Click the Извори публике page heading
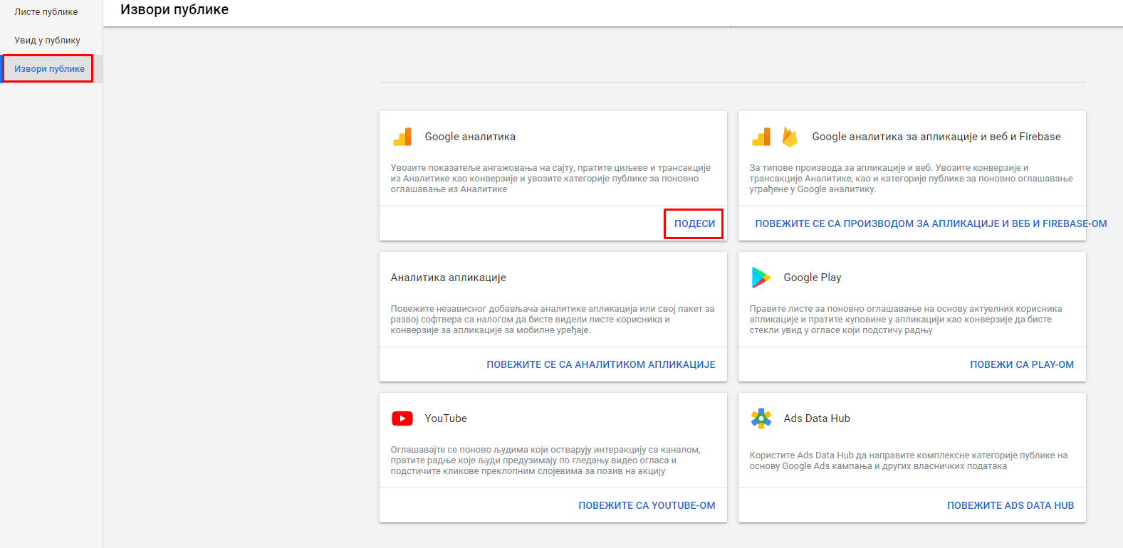1123x548 pixels. pos(174,10)
